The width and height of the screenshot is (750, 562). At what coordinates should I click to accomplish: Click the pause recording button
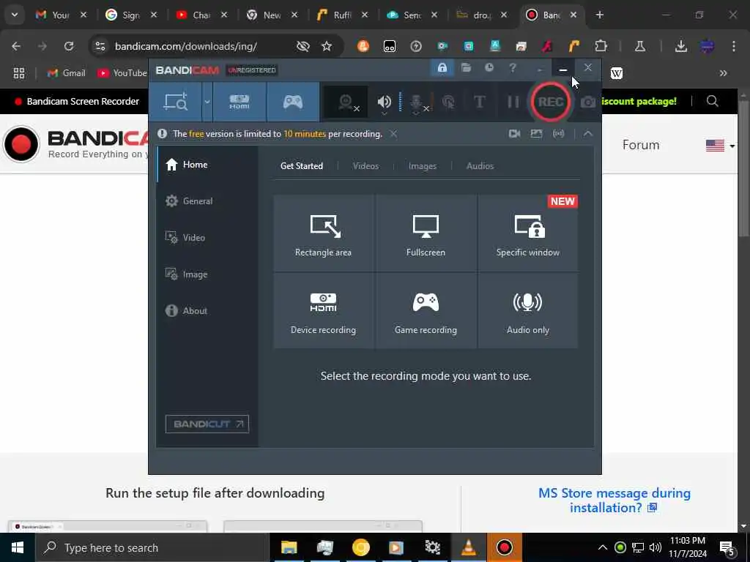tap(513, 102)
